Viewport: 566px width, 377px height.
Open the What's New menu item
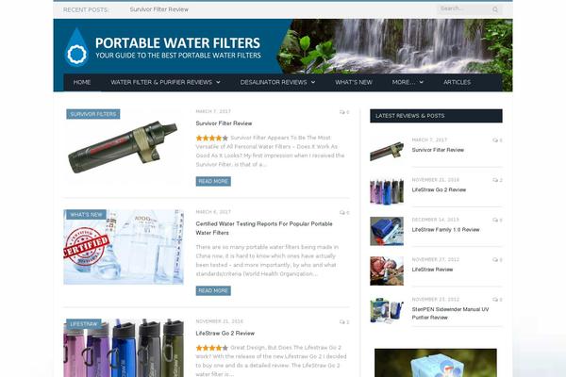click(354, 82)
